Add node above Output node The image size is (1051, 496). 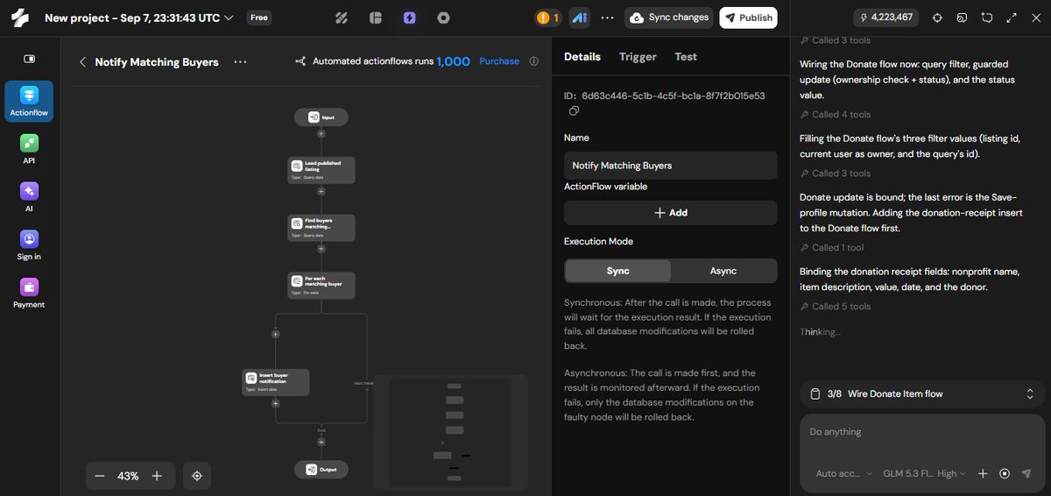321,442
